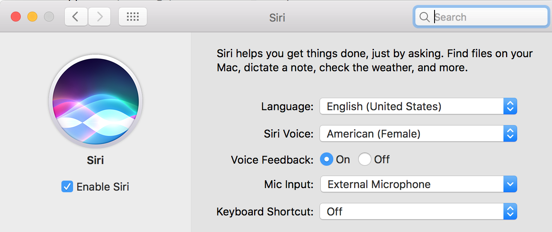
Task: Turn Voice Feedback Off
Action: (364, 159)
